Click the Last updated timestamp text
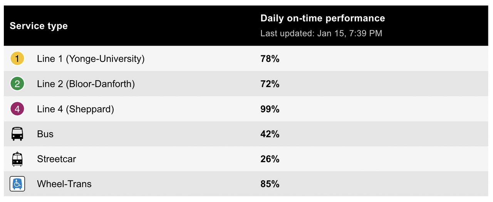493x202 pixels. click(321, 33)
